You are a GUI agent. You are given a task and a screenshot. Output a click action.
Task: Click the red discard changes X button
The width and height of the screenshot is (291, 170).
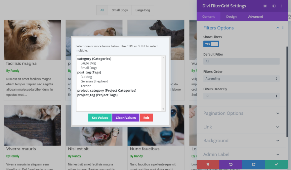(208, 164)
